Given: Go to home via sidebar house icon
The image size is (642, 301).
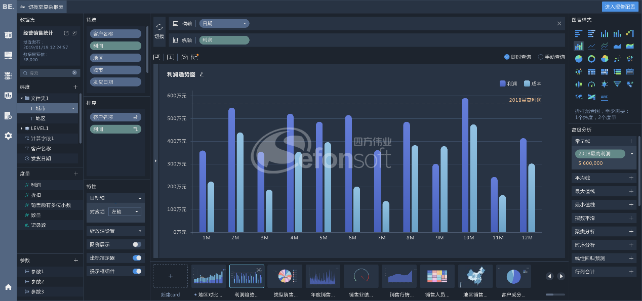Looking at the screenshot, I should 8,287.
